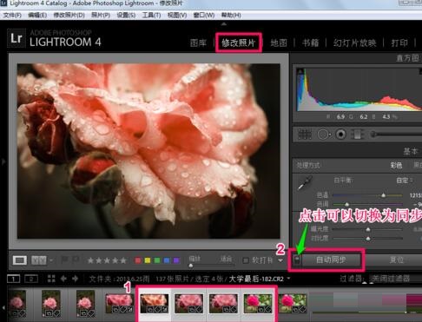422x322 pixels.
Task: Switch to before/after YY view
Action: (x=39, y=260)
